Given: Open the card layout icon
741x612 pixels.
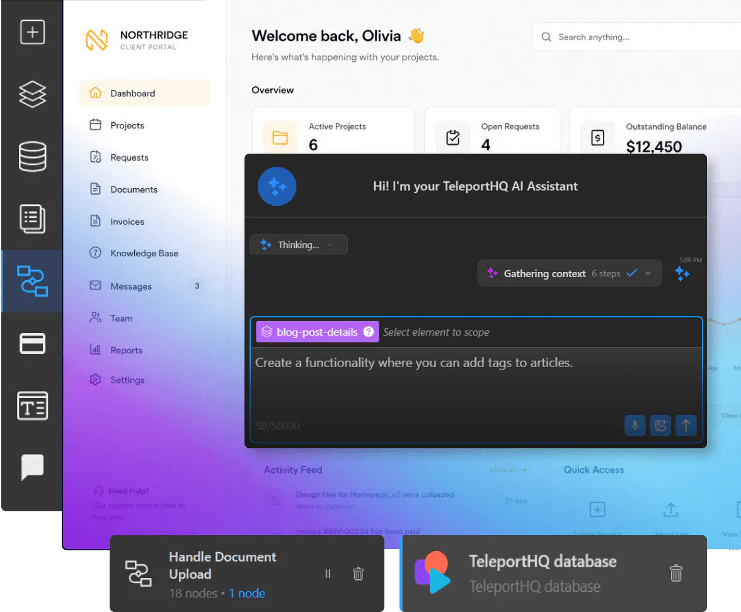Looking at the screenshot, I should pos(32,343).
